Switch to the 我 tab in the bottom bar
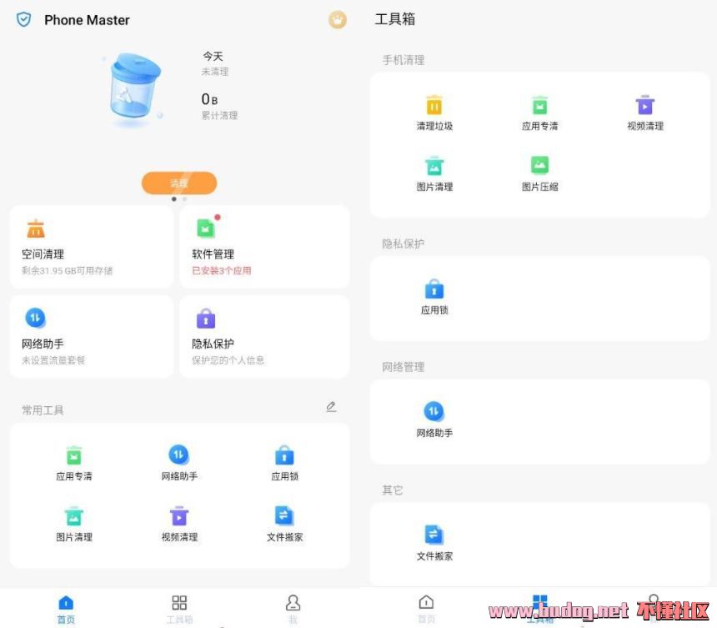The height and width of the screenshot is (628, 717). [293, 608]
